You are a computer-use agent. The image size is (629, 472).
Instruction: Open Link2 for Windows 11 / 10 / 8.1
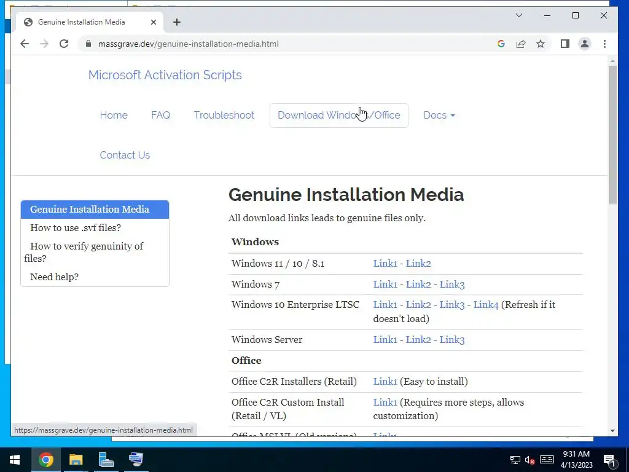tap(418, 263)
